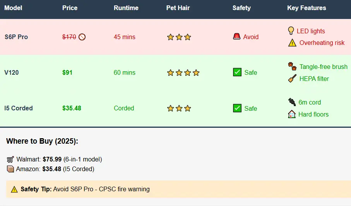Click the shopping cart icon beside Walmart

(x=10, y=159)
